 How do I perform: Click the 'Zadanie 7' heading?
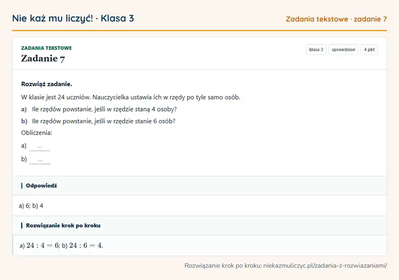pos(43,58)
